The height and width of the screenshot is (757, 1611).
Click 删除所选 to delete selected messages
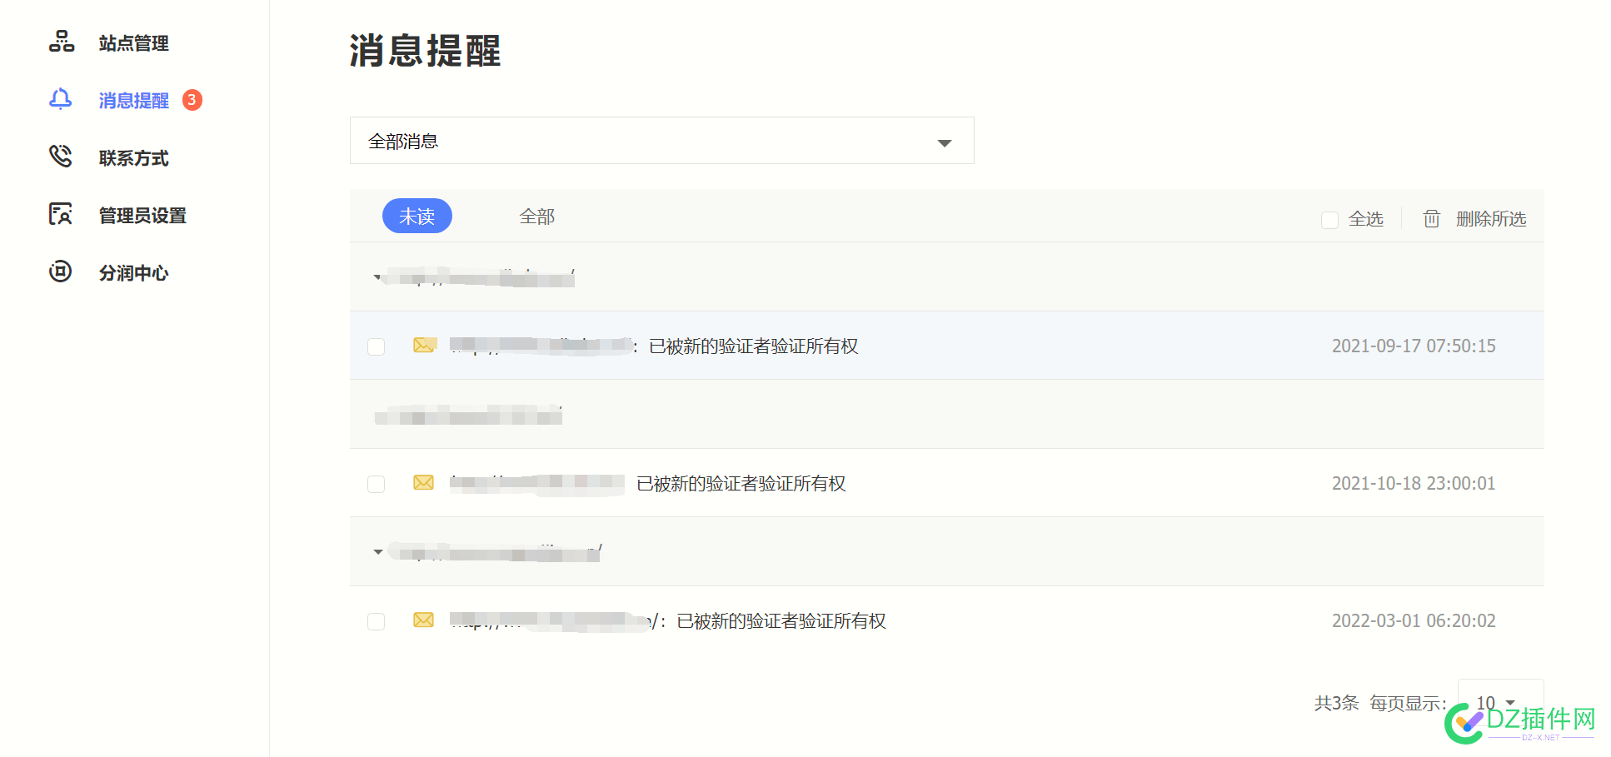[x=1491, y=219]
